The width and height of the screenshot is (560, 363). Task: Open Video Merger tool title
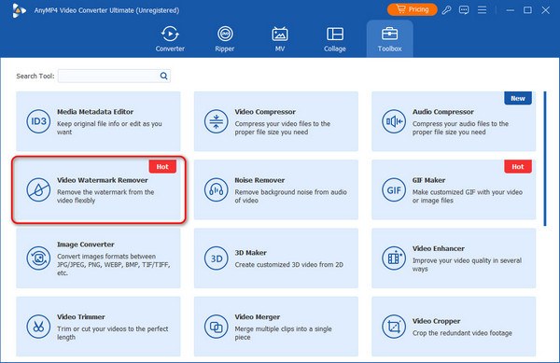point(258,317)
